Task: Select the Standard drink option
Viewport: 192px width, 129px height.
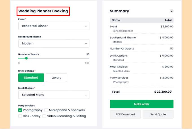Action: pyautogui.click(x=31, y=77)
